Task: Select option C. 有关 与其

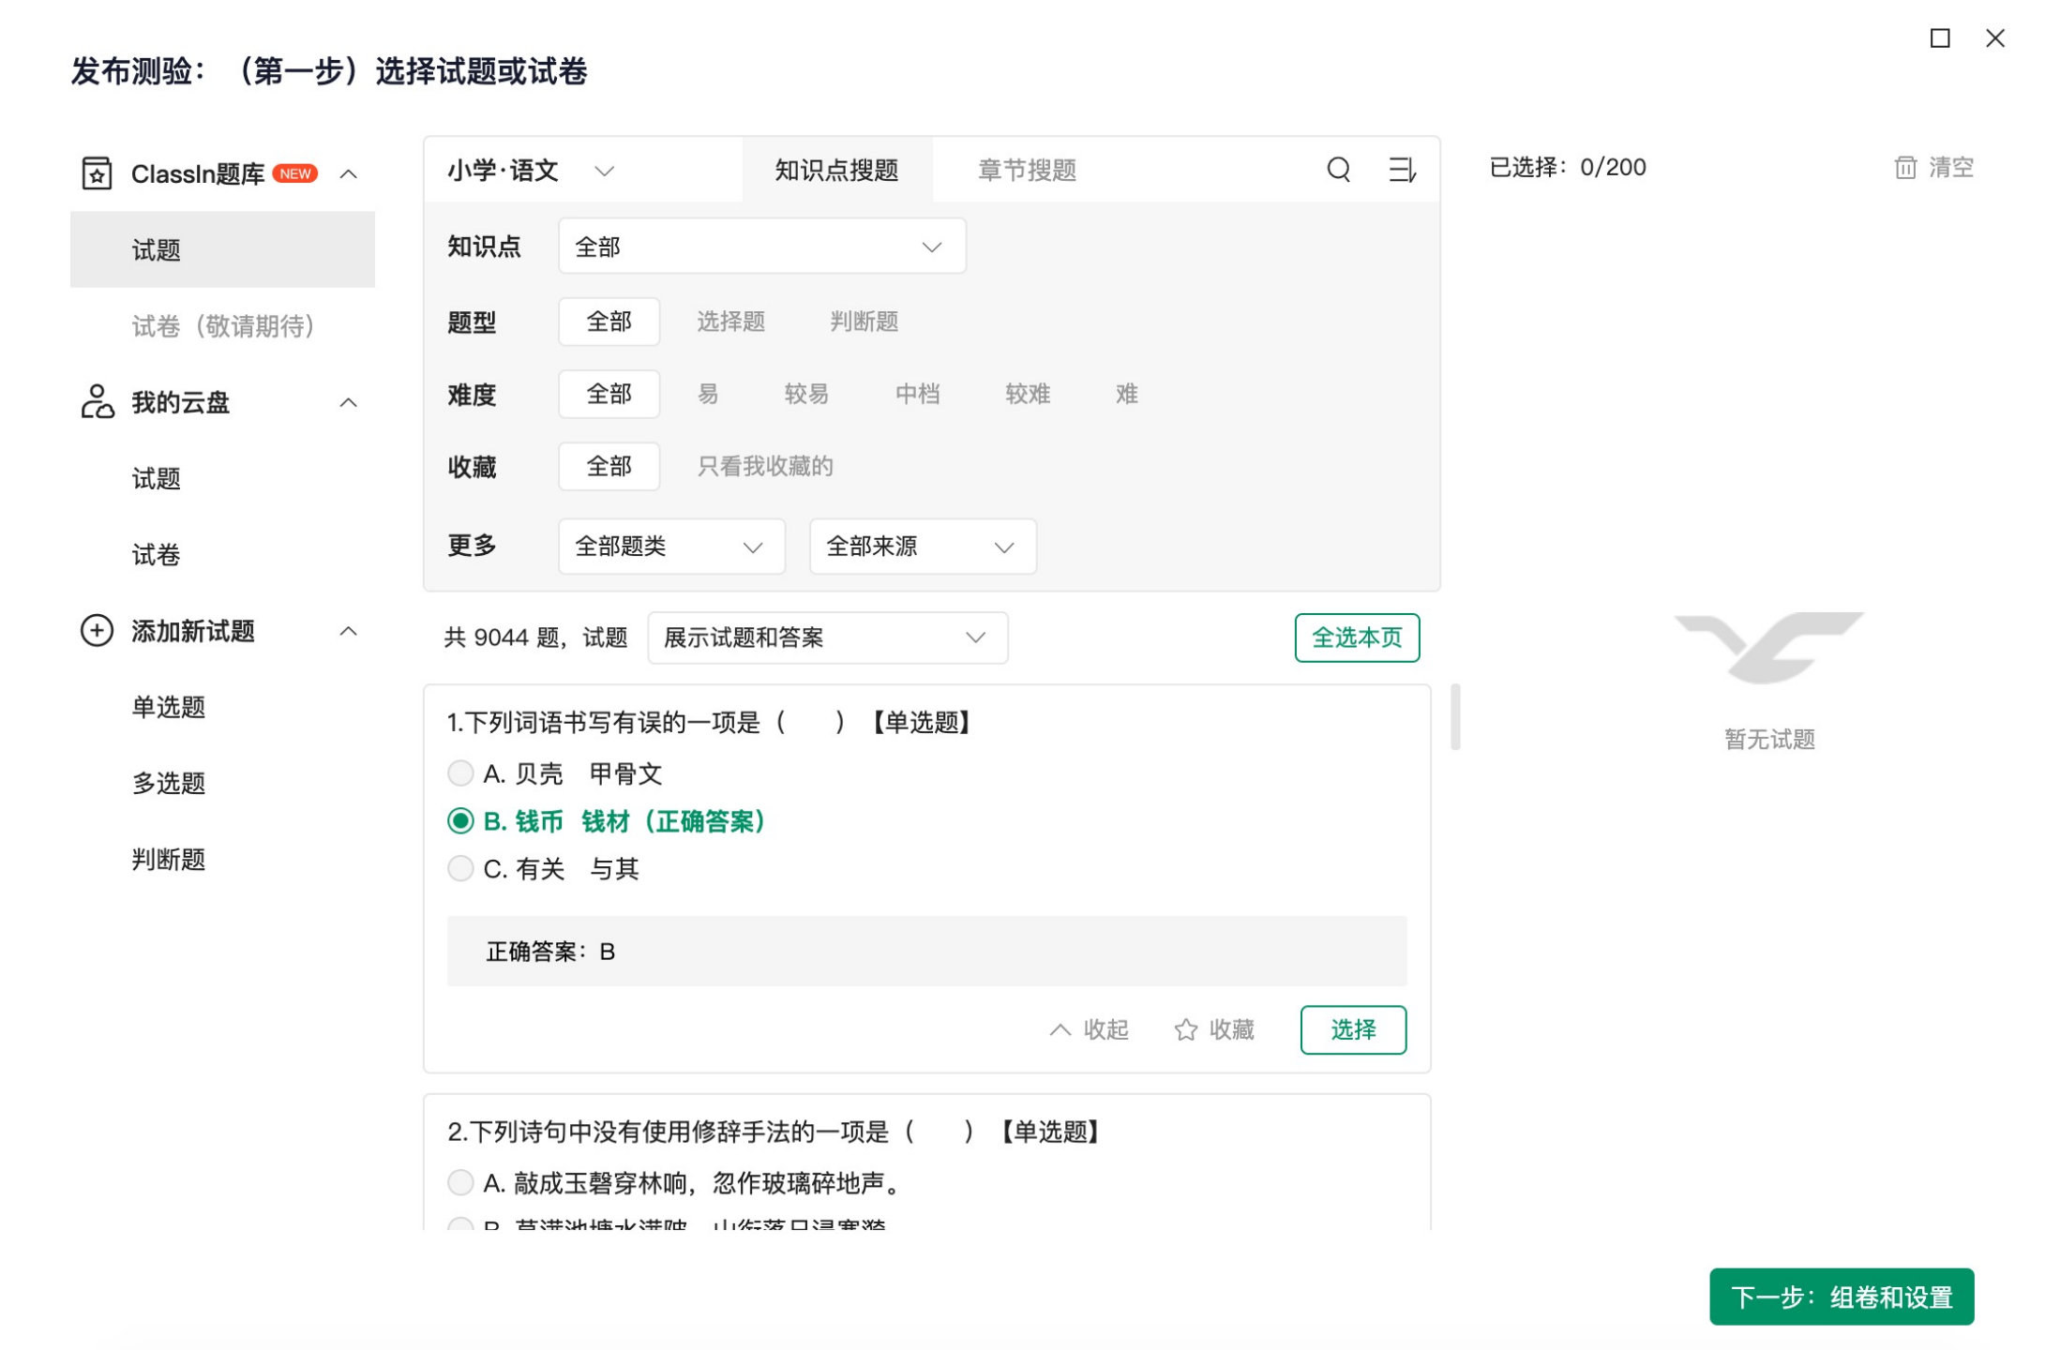Action: [459, 868]
